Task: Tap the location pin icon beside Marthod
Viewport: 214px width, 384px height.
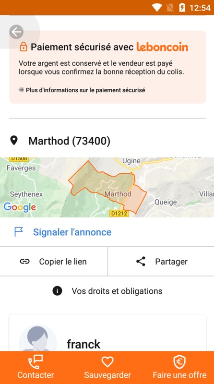Action: point(14,141)
